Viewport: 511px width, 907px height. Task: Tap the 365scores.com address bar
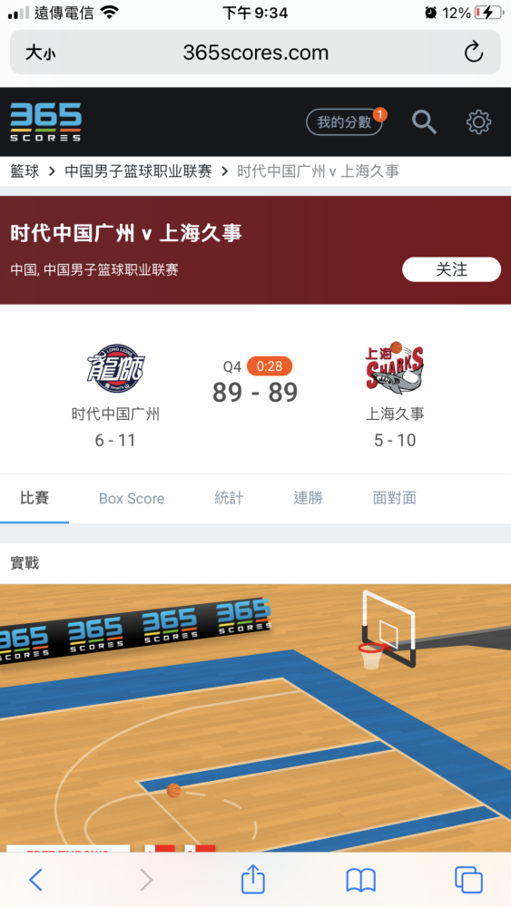(255, 53)
